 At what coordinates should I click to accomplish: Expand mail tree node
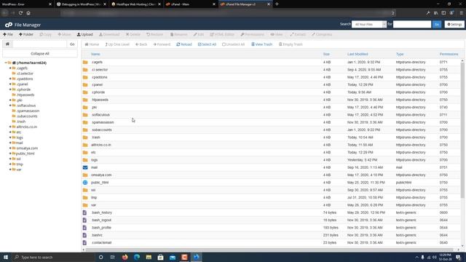click(10, 143)
